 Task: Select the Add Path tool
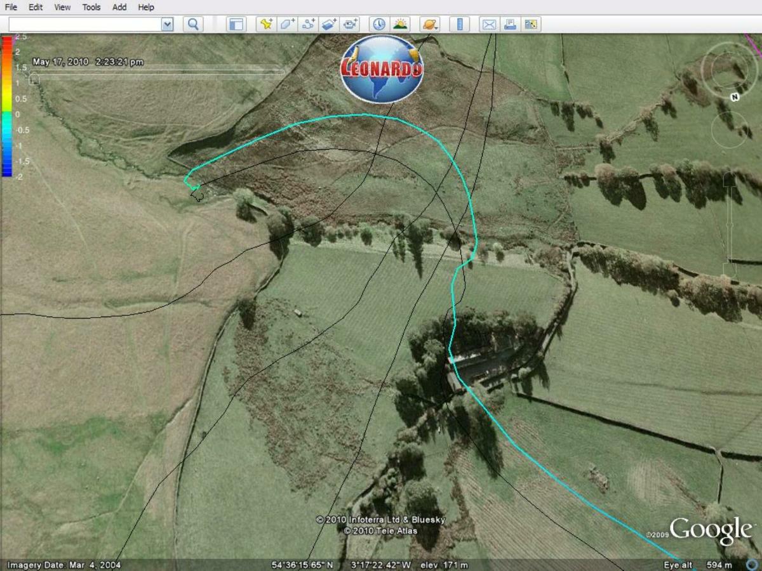pos(309,25)
